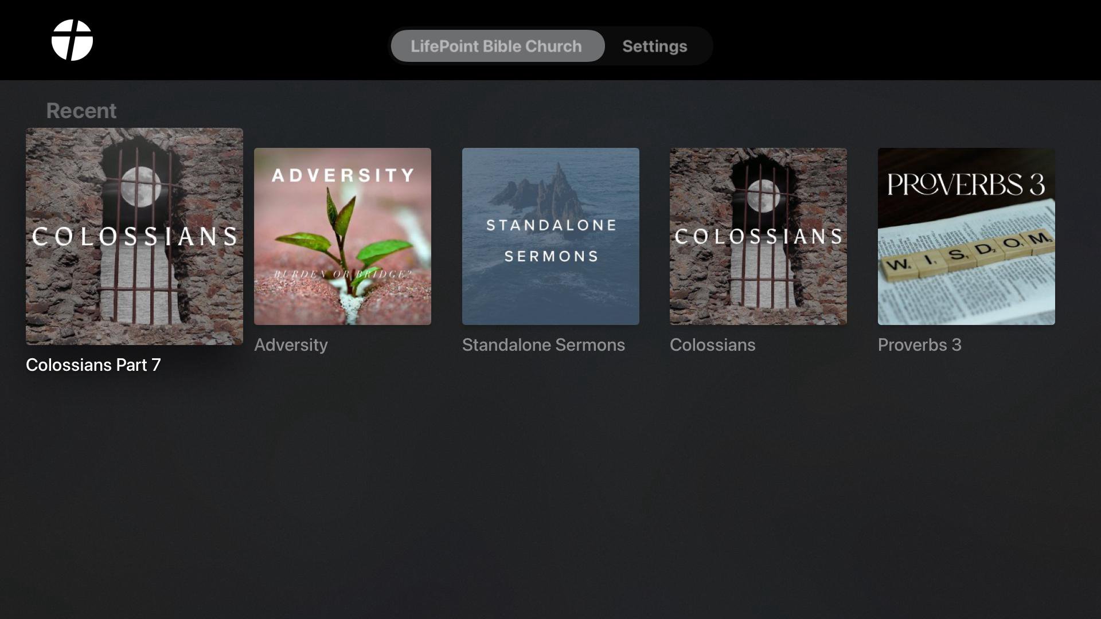Click the church cross logo icon

click(72, 40)
